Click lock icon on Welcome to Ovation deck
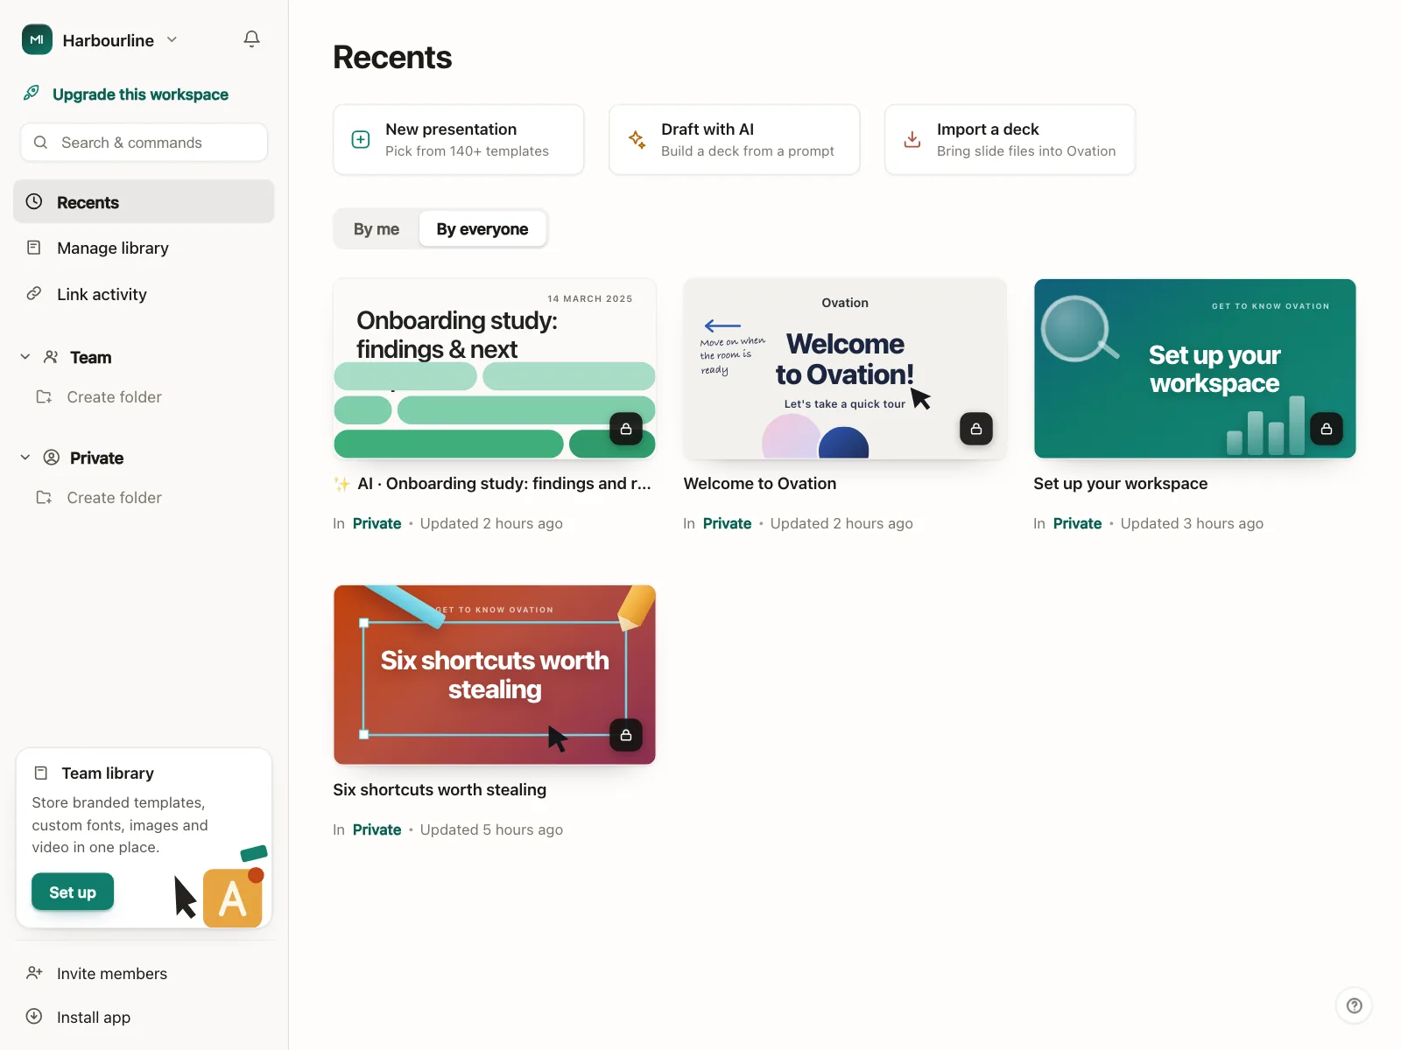The width and height of the screenshot is (1401, 1050). click(x=976, y=429)
